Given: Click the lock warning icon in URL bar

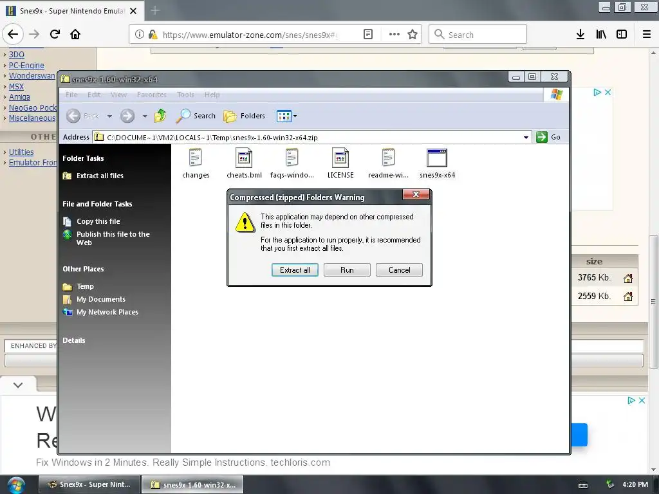Looking at the screenshot, I should [x=153, y=35].
